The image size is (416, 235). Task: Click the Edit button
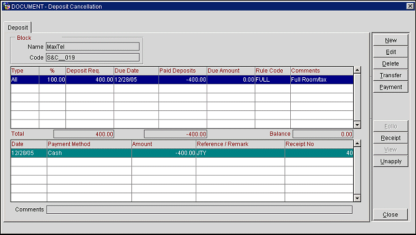(x=390, y=52)
